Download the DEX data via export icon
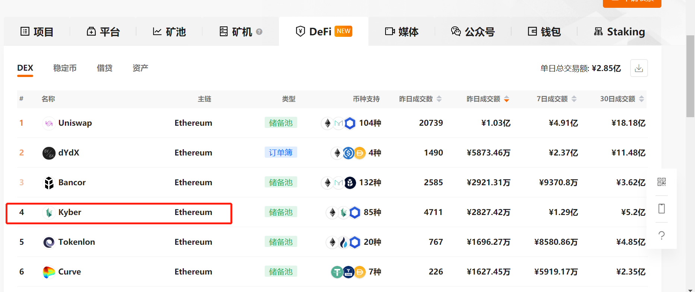This screenshot has width=695, height=292. pyautogui.click(x=639, y=68)
